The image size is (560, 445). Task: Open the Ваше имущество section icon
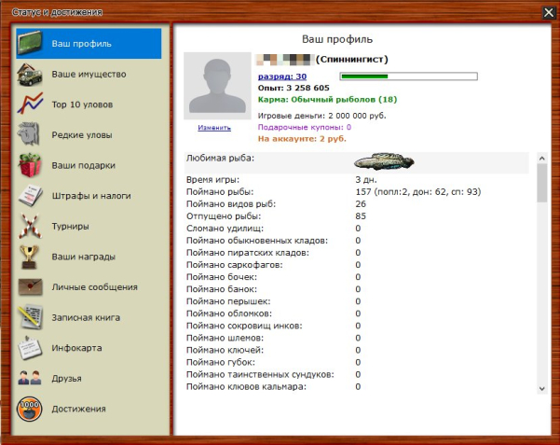(x=32, y=74)
